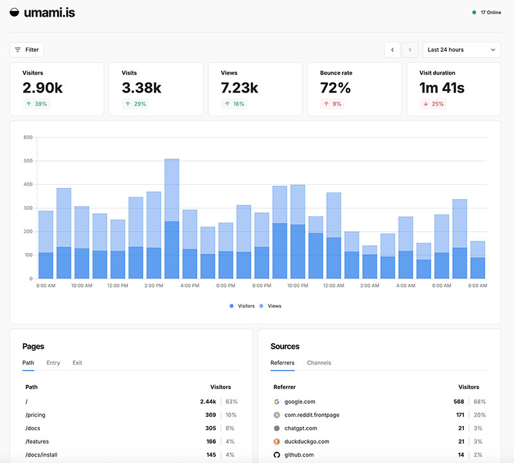The width and height of the screenshot is (514, 463).
Task: Select the Exit tab in Pages panel
Action: pyautogui.click(x=77, y=362)
